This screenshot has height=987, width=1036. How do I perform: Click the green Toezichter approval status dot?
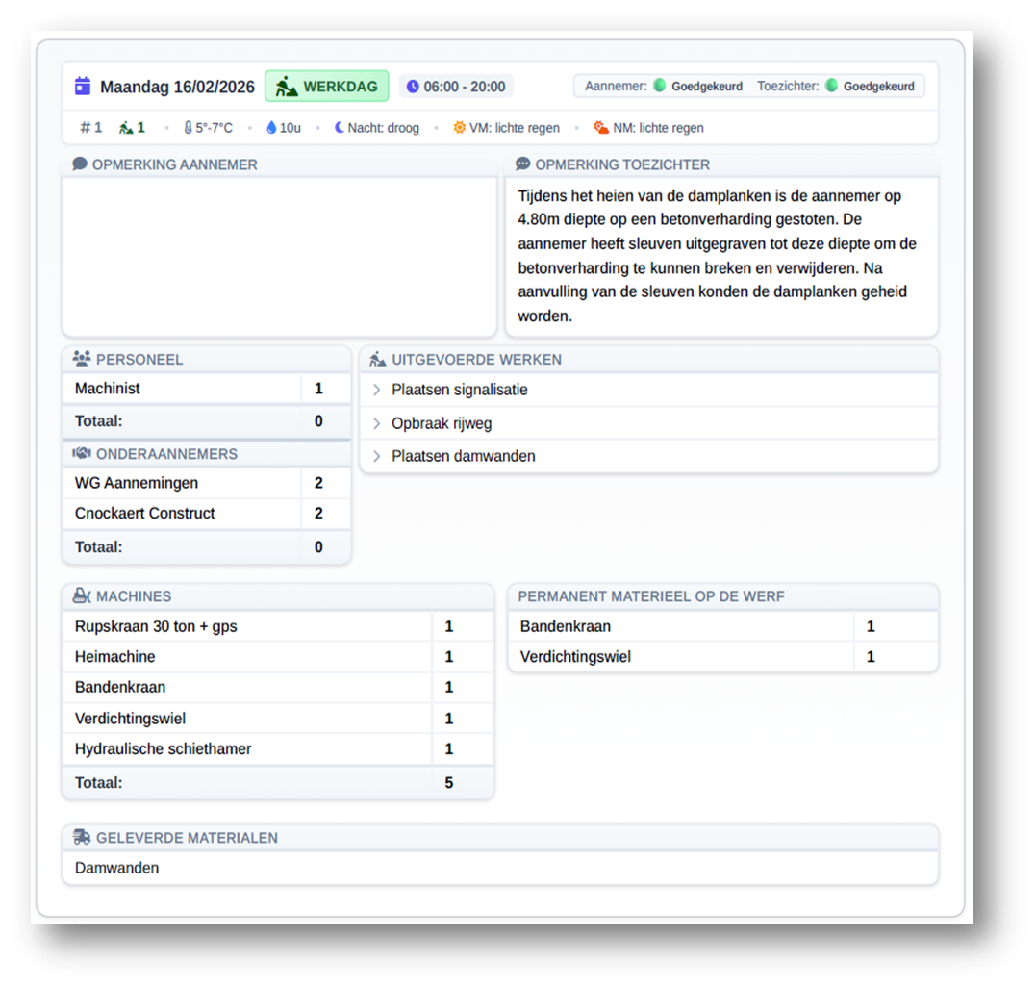tap(831, 86)
